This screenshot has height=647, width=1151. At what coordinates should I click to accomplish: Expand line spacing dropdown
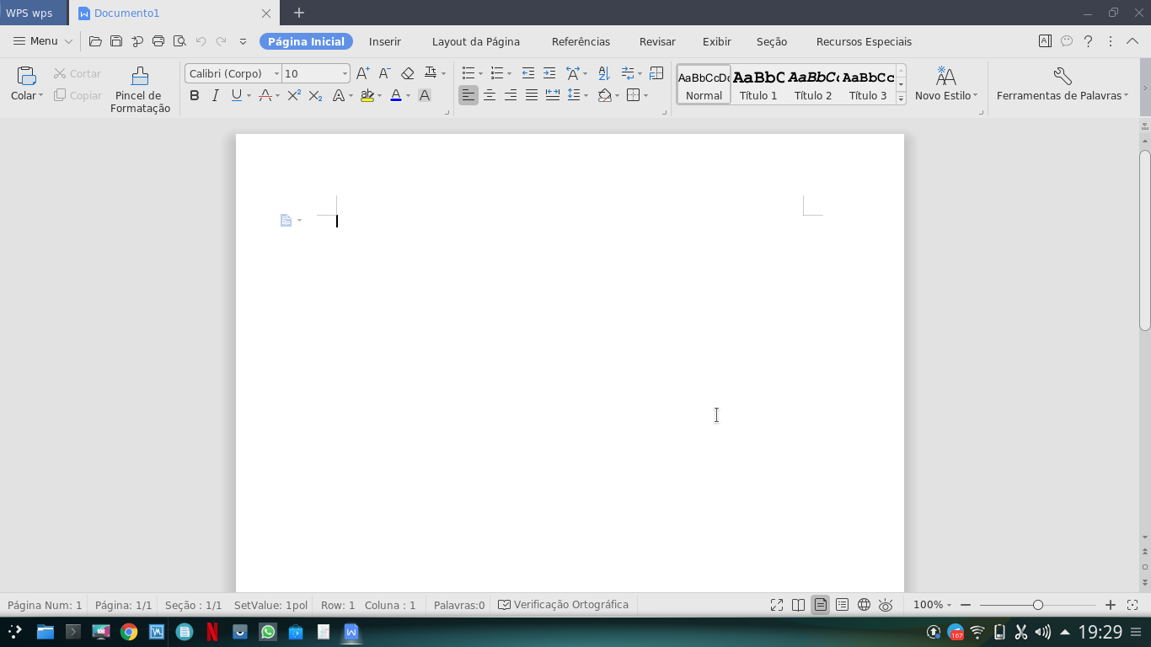click(586, 96)
